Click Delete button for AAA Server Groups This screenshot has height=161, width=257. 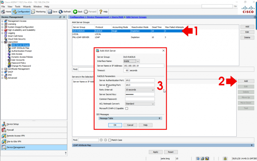coord(247,37)
